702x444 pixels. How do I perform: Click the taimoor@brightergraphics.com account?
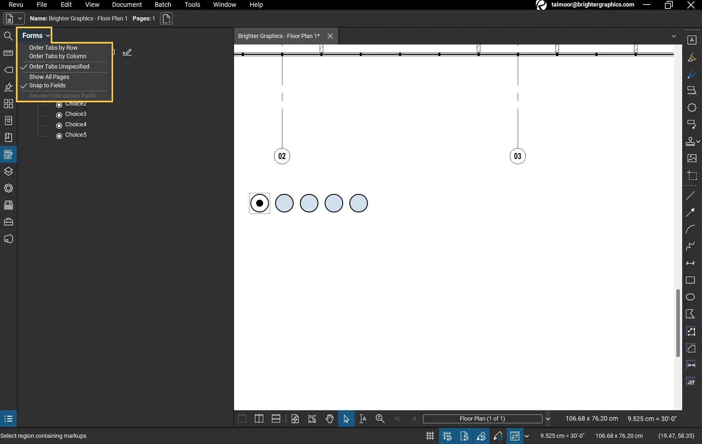pos(592,5)
